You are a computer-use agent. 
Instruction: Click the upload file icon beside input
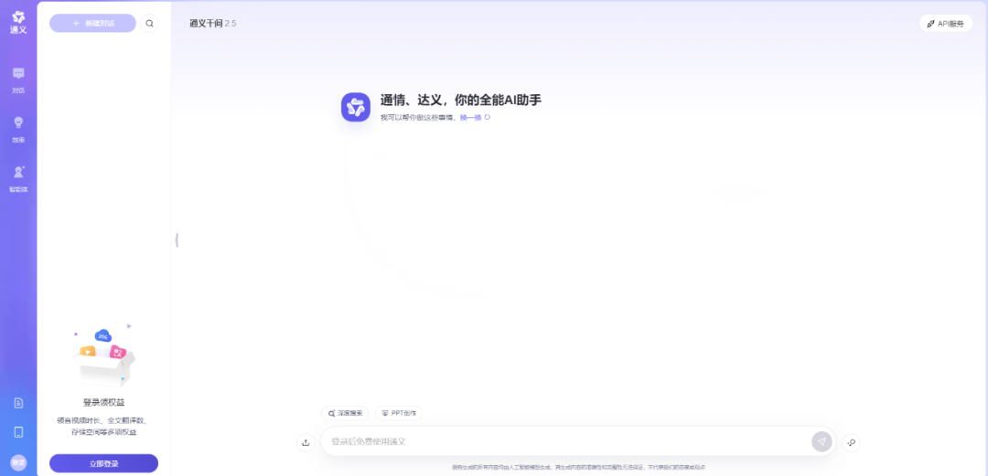(306, 442)
